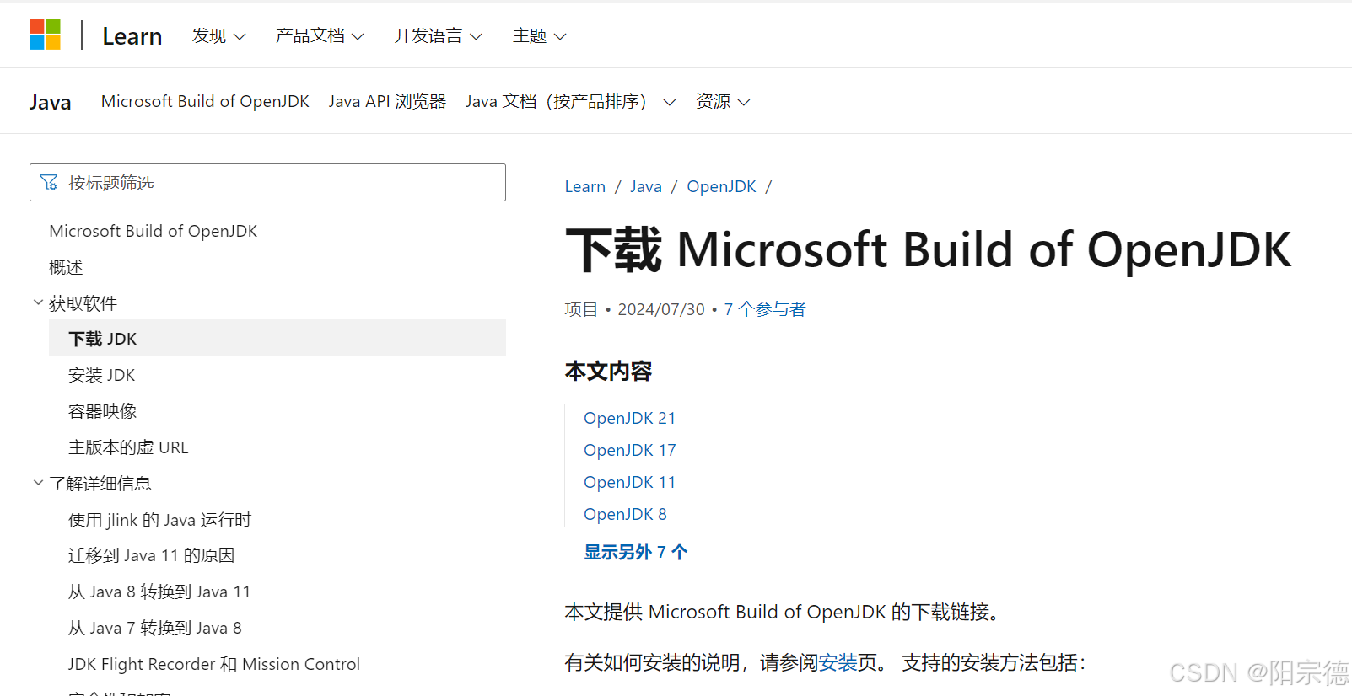Open the 安装 page link in paragraph
The width and height of the screenshot is (1352, 696).
[838, 663]
